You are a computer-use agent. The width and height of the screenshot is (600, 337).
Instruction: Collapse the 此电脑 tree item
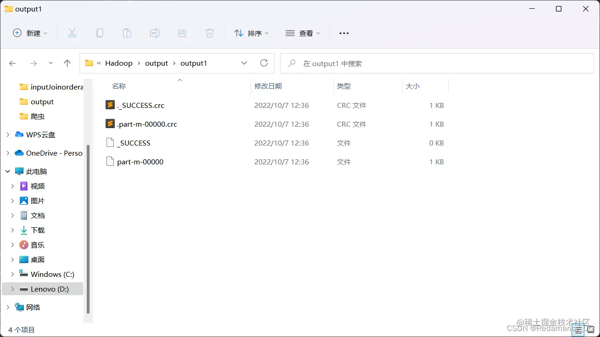click(7, 171)
